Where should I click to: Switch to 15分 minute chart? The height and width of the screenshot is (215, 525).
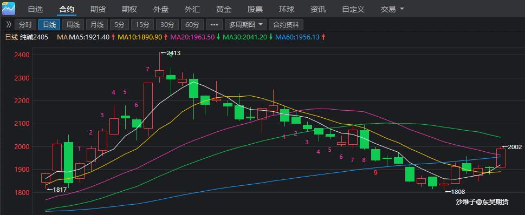coord(142,25)
